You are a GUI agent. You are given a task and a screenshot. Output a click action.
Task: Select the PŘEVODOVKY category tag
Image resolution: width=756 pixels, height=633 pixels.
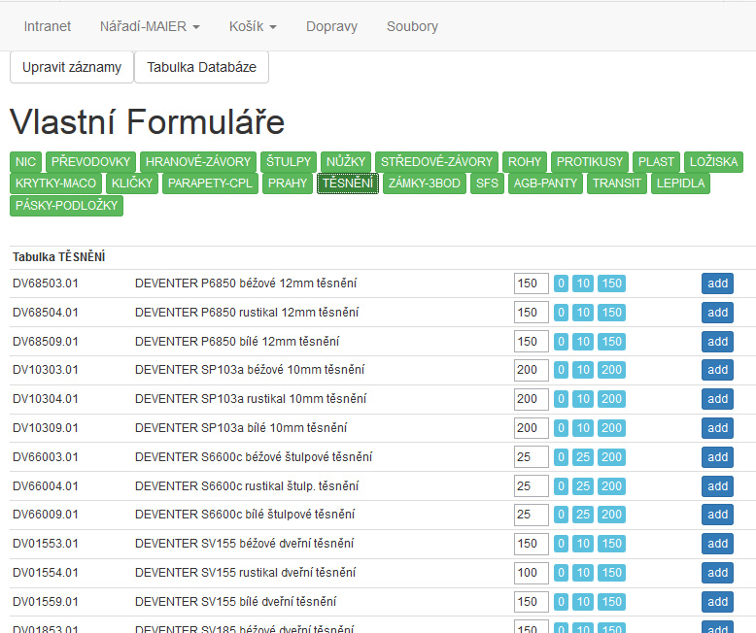[90, 161]
